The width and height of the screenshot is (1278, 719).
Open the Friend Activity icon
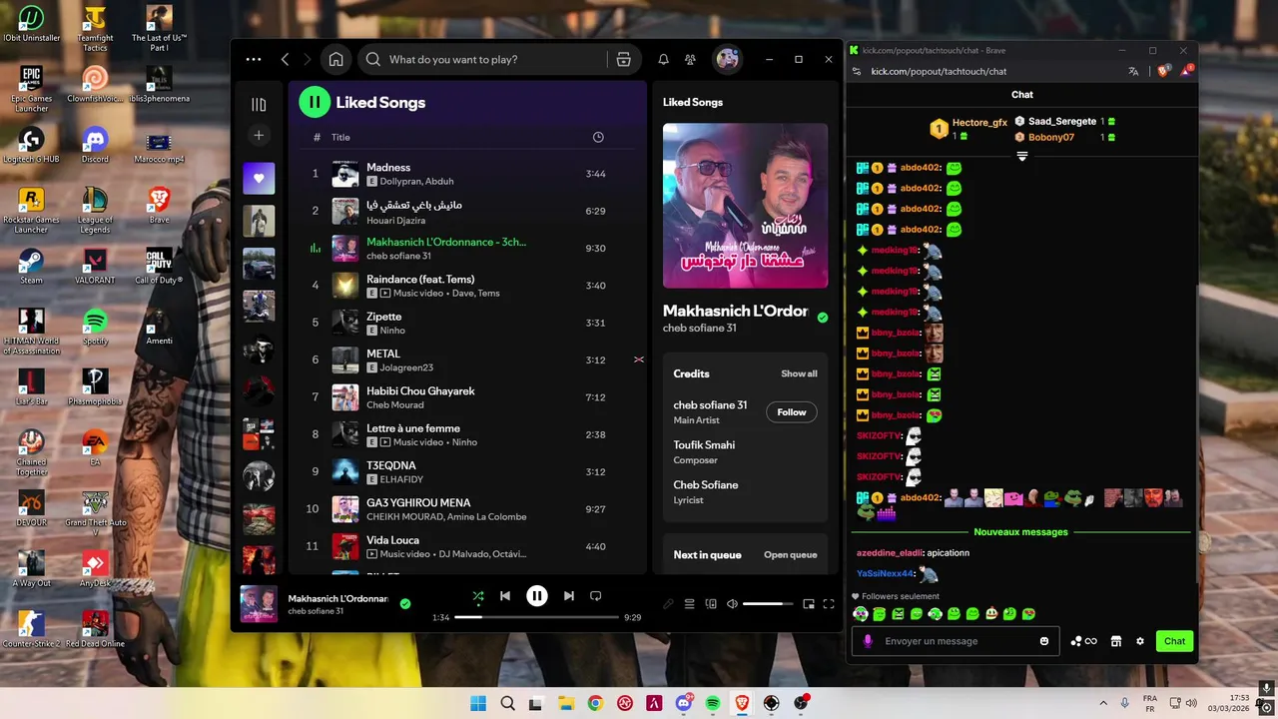[690, 60]
